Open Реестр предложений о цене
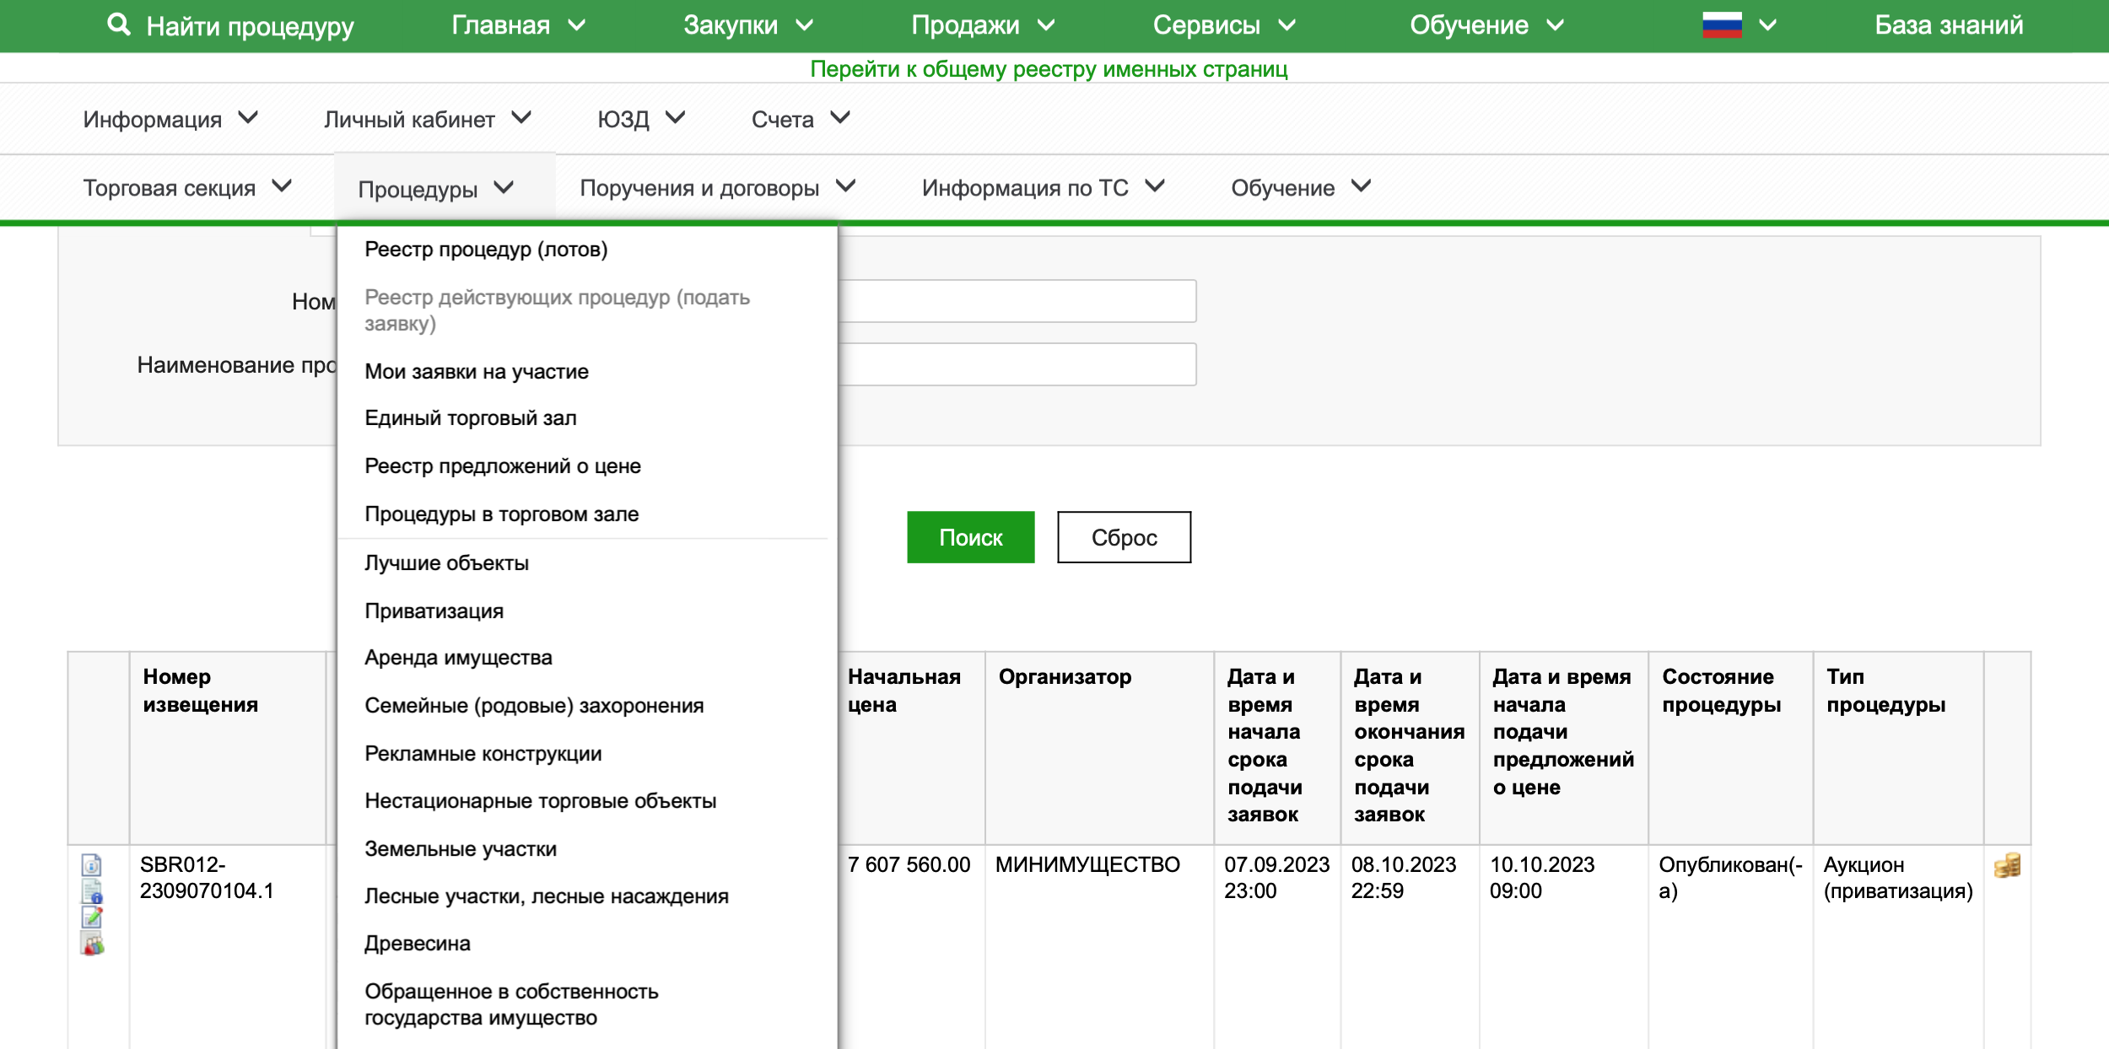This screenshot has height=1049, width=2109. 503,465
